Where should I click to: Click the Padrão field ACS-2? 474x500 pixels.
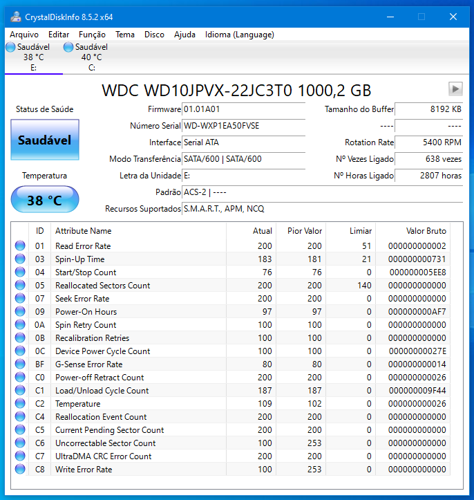tap(323, 192)
